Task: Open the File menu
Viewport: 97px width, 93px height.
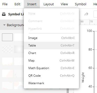Action: pos(5,4)
